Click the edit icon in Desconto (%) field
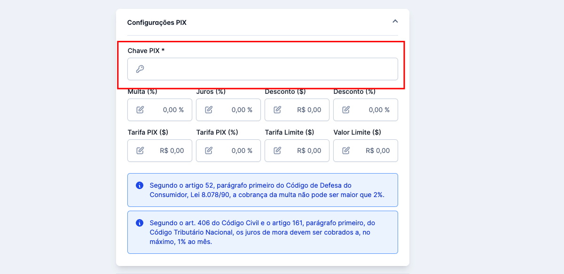This screenshot has height=274, width=564. (345, 109)
